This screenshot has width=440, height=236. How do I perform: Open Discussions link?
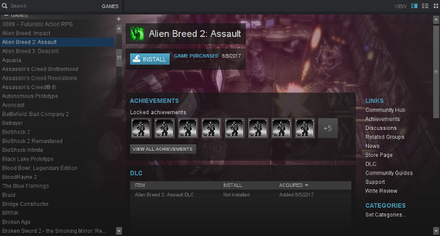point(381,128)
